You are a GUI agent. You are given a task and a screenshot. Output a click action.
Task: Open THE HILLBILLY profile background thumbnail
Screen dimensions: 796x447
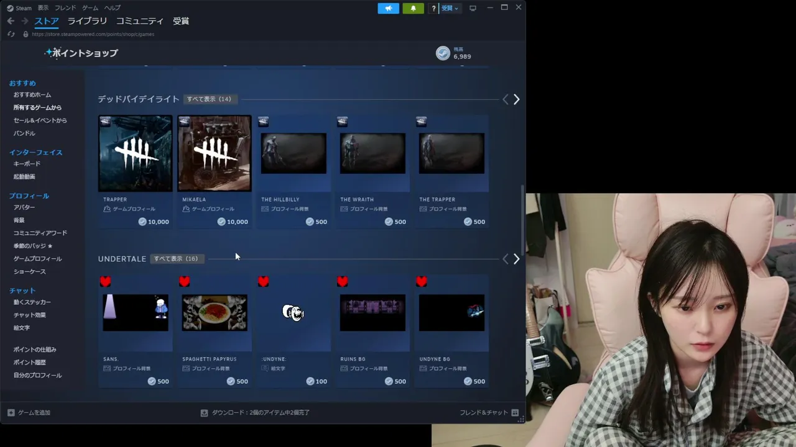[x=294, y=153]
